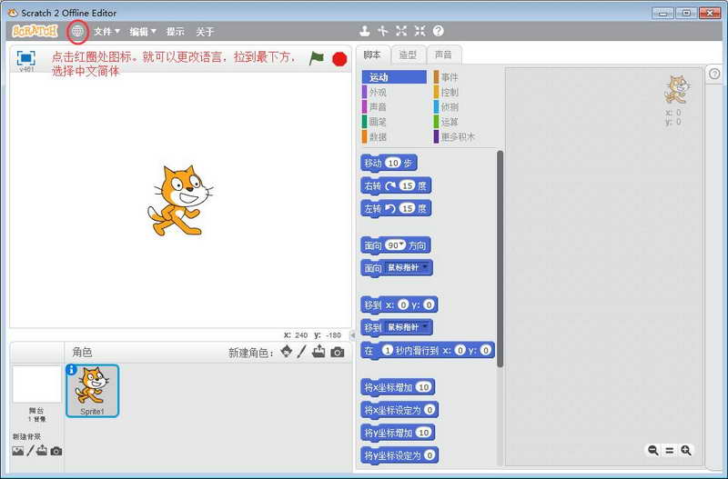Open 面向 鼠标指针 dropdown
Viewport: 728px width, 479px height.
407,267
